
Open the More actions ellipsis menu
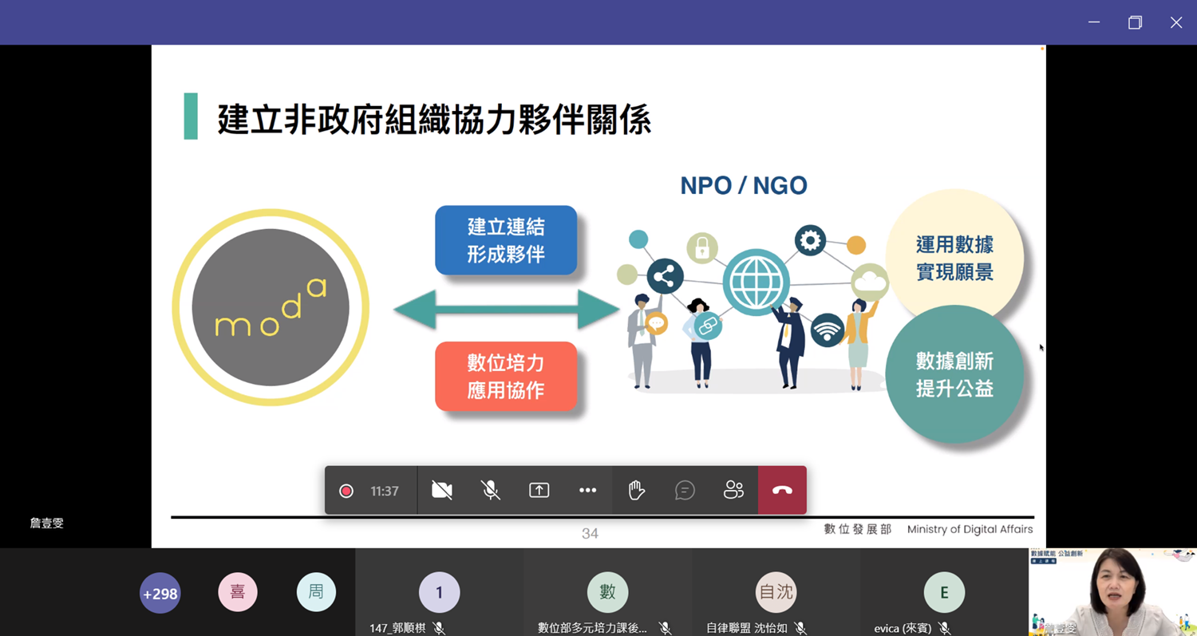[x=587, y=491]
